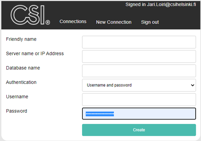Click the 'Database name' label
This screenshot has width=201, height=141.
[23, 68]
